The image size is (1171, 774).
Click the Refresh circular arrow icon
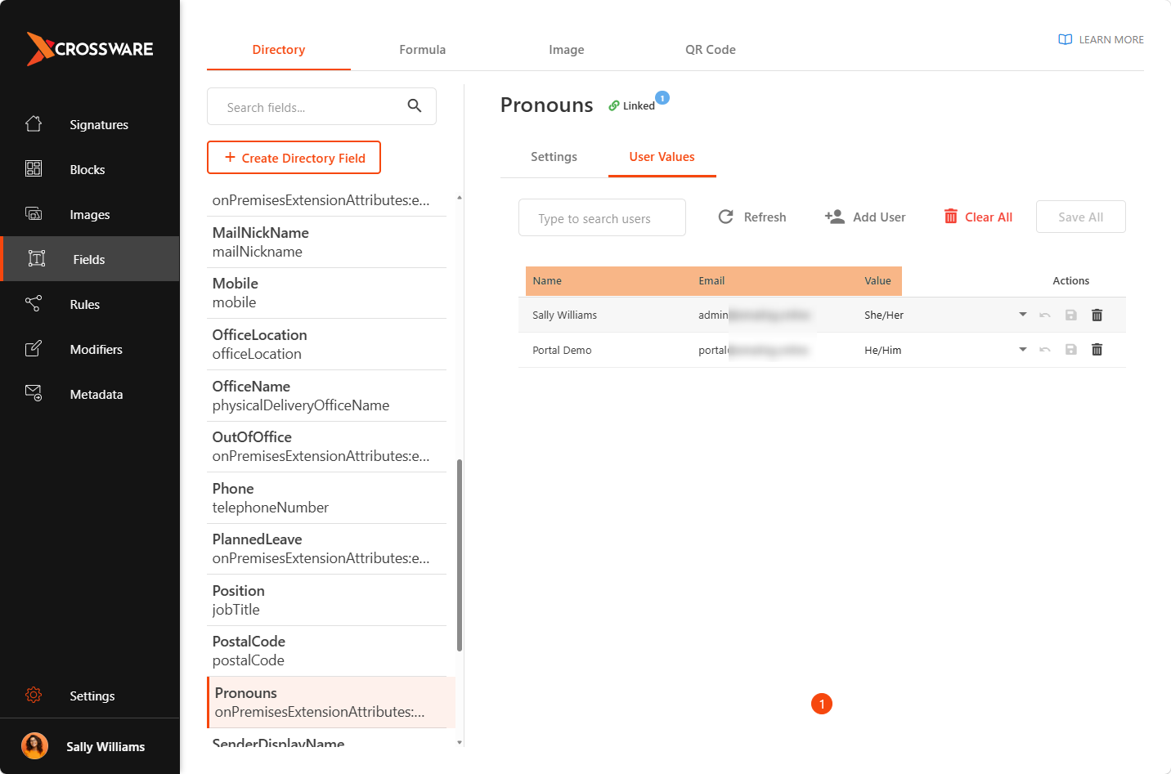tap(725, 217)
